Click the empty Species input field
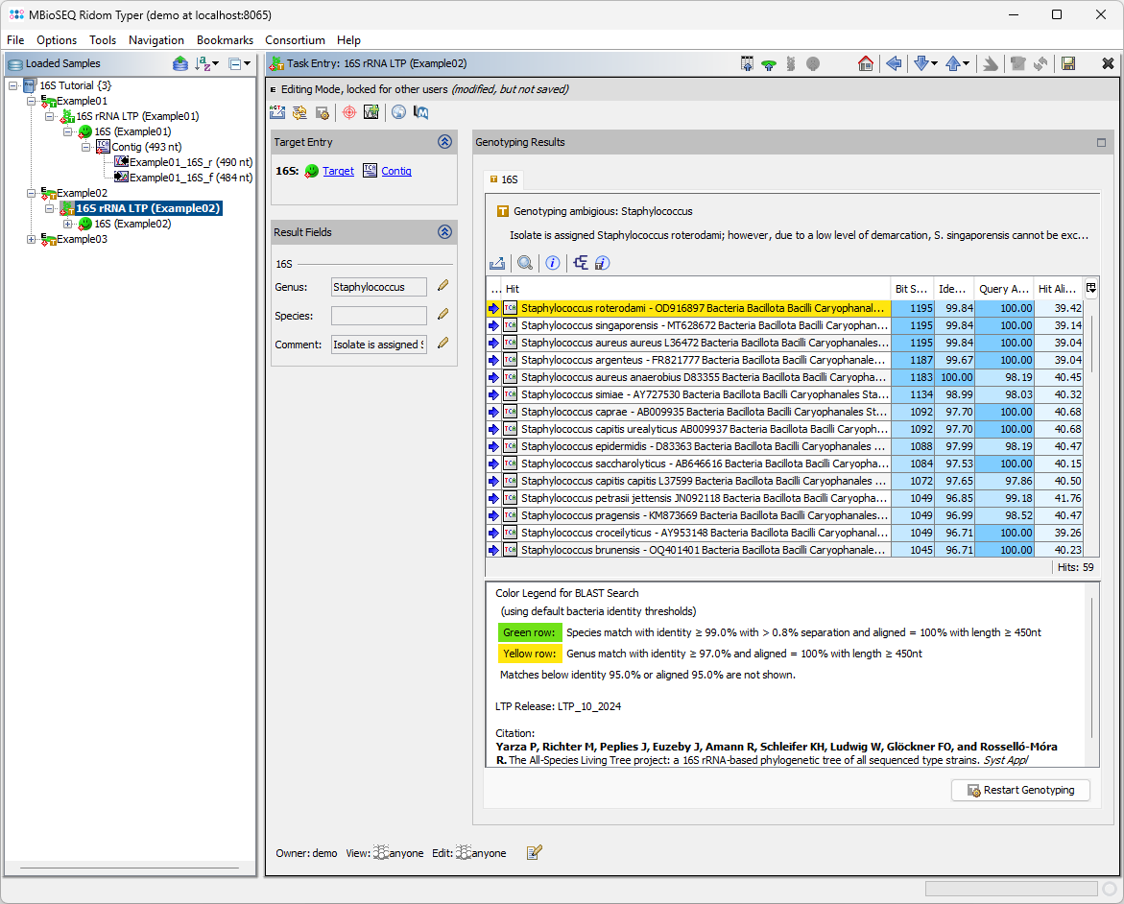This screenshot has height=904, width=1124. pos(378,315)
